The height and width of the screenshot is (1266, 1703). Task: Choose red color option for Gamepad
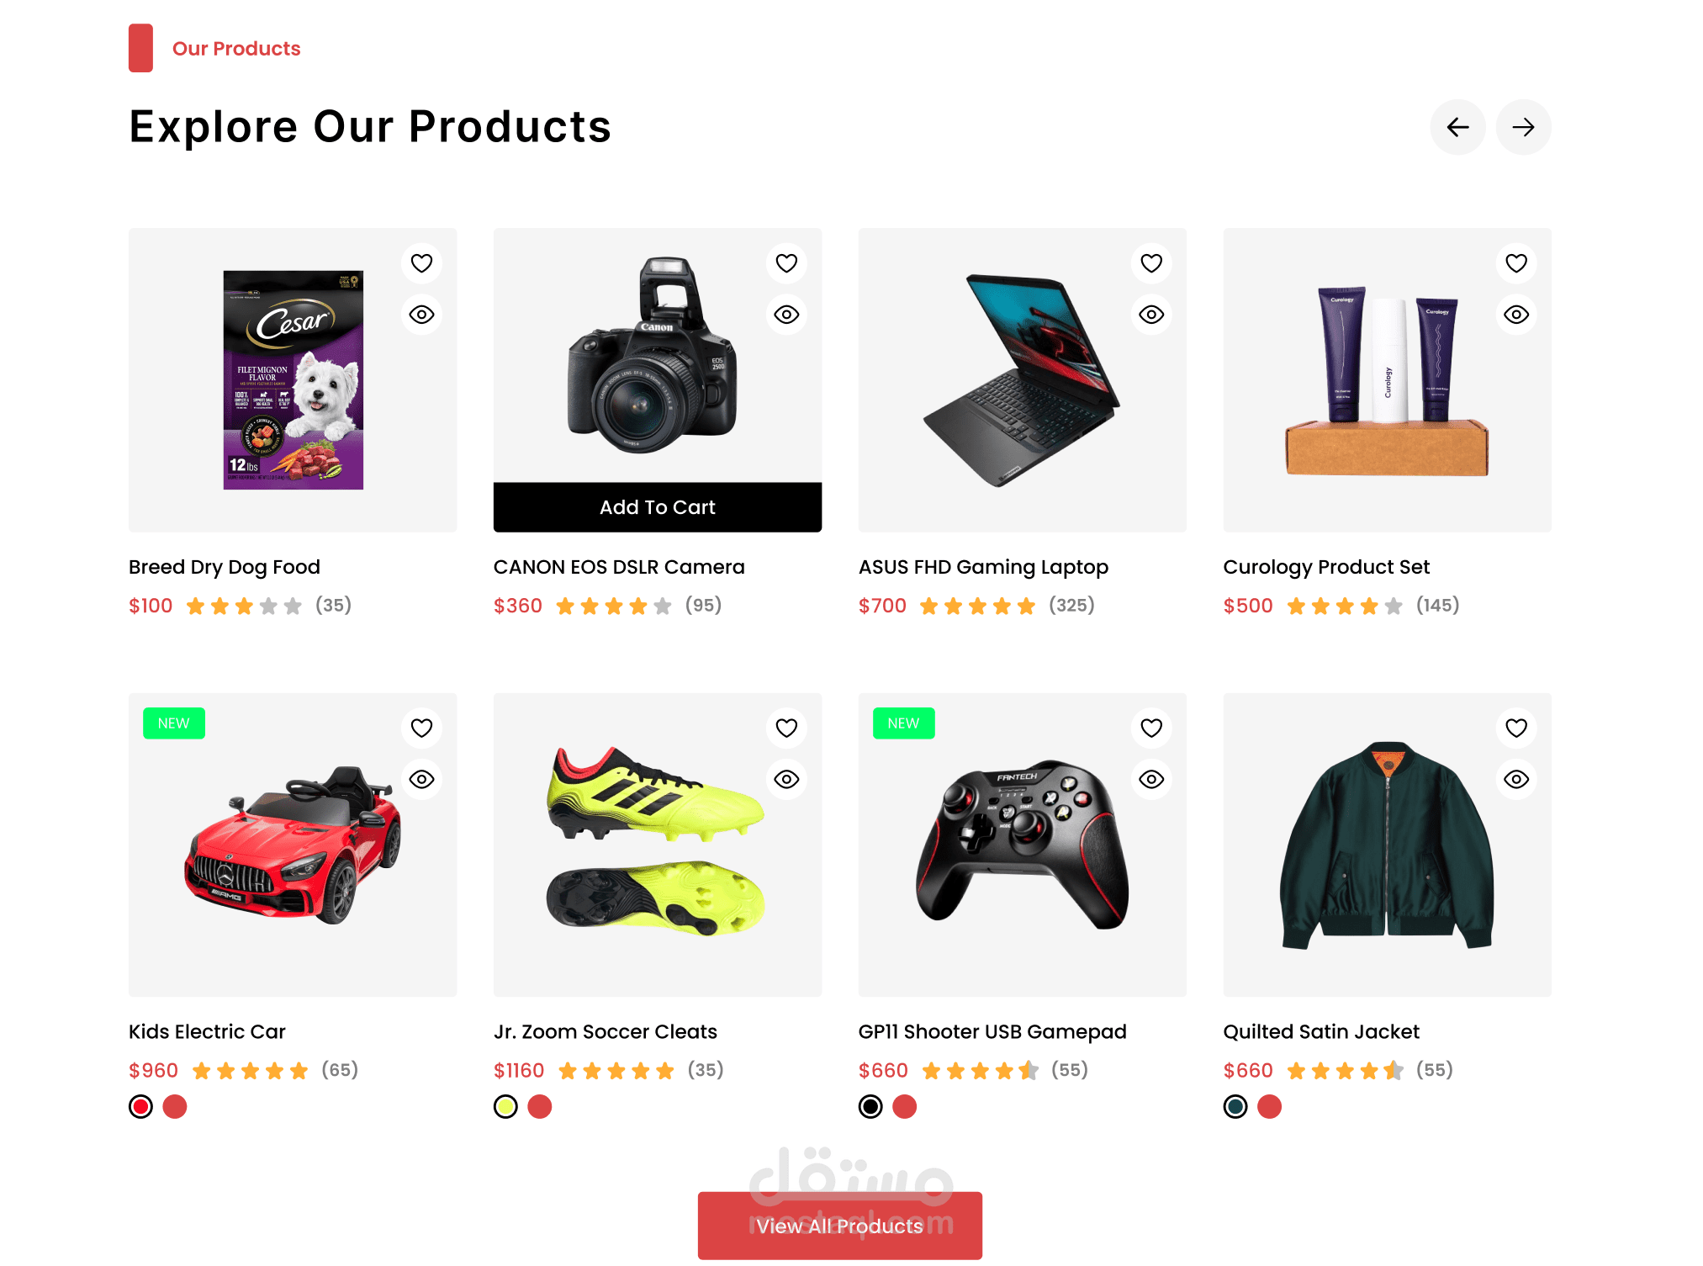pyautogui.click(x=905, y=1107)
